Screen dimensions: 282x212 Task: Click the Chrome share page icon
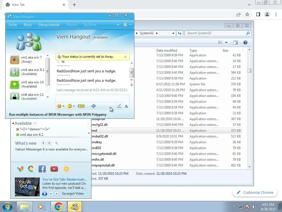[x=238, y=14]
